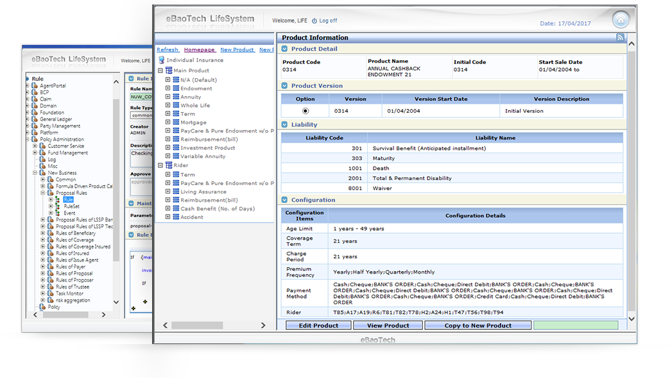672x378 pixels.
Task: Open the Homepage link
Action: click(199, 49)
